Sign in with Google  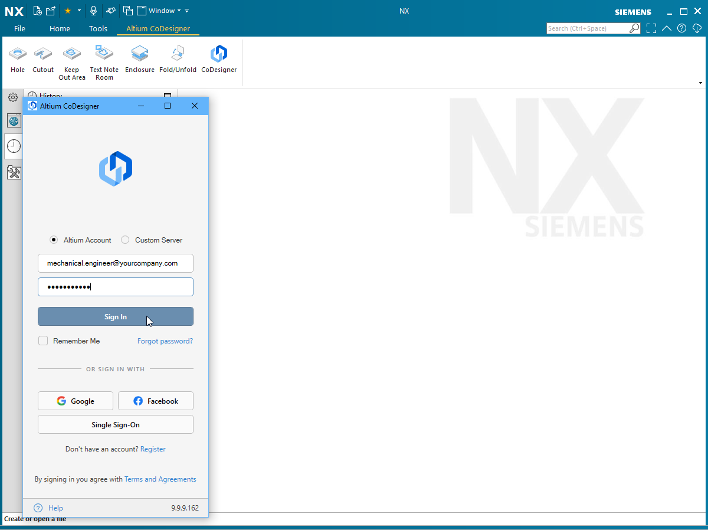[75, 401]
